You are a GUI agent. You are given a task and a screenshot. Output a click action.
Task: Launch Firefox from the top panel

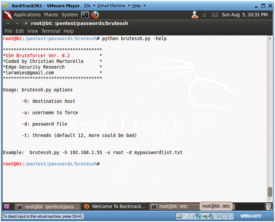click(95, 15)
